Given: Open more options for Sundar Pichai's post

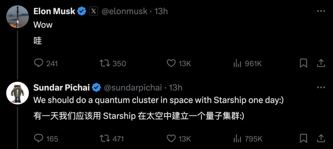Looking at the screenshot, I should point(321,88).
